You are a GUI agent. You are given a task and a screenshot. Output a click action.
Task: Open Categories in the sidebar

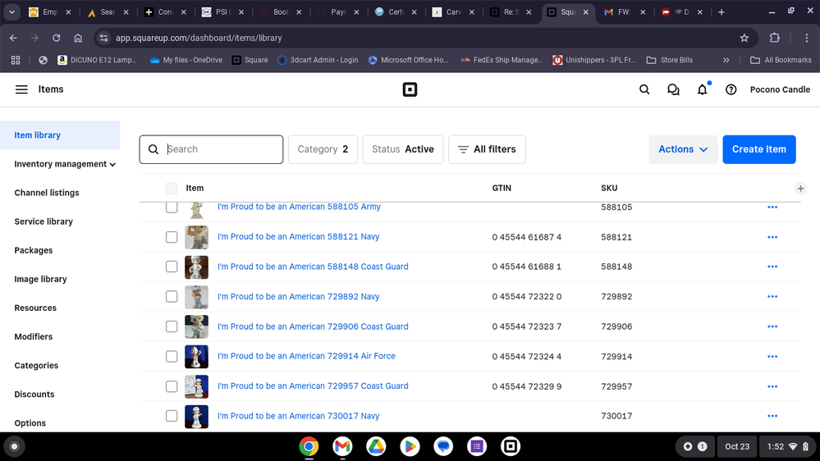(36, 366)
